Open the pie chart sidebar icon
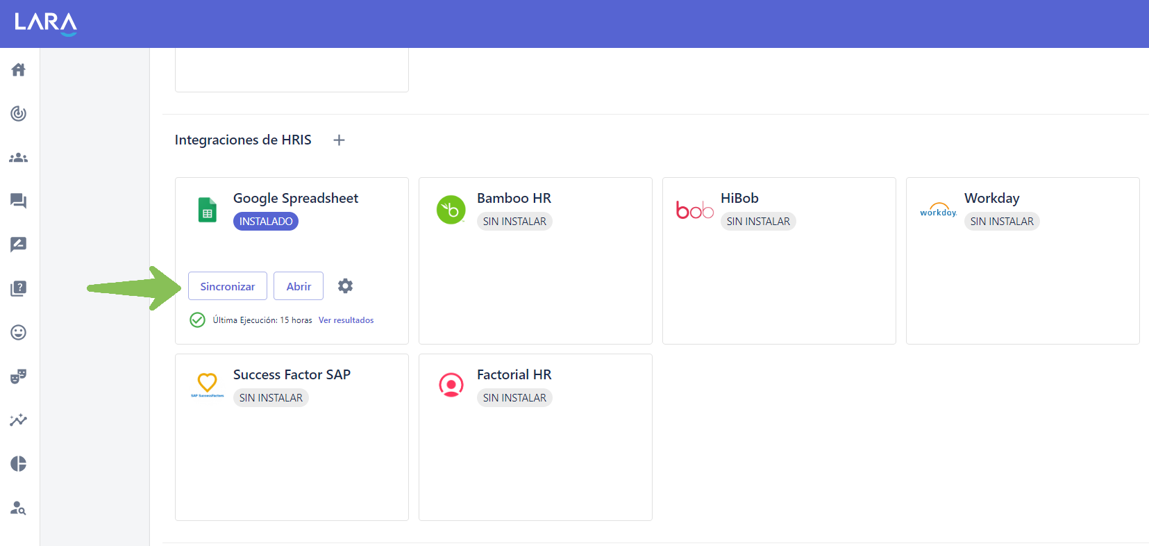The image size is (1149, 546). [19, 463]
